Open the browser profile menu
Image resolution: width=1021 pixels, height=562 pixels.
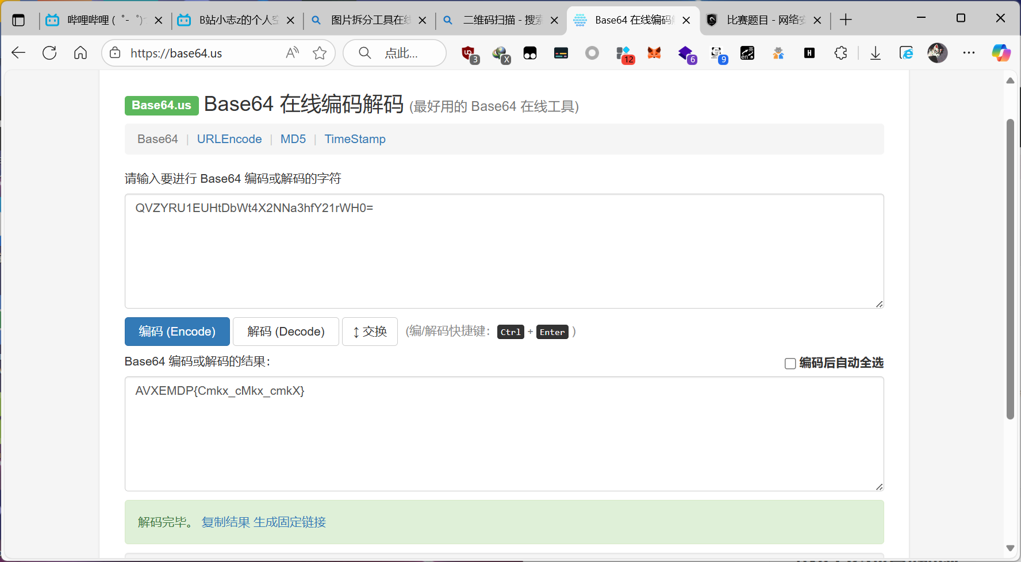[937, 53]
